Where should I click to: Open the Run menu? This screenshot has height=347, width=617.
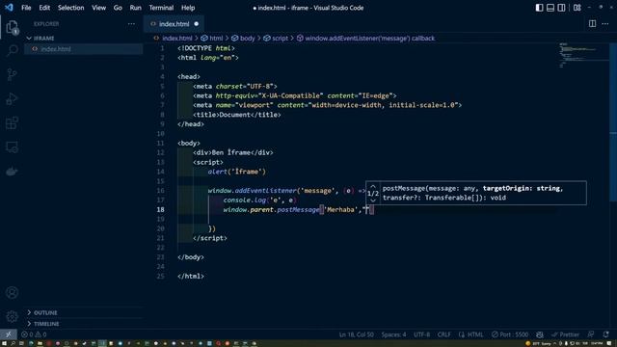tap(135, 8)
